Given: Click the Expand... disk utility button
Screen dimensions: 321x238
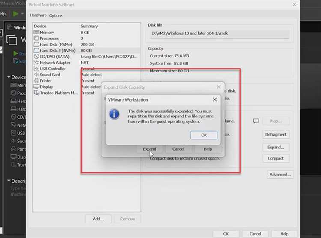Looking at the screenshot, I should pos(276,148).
